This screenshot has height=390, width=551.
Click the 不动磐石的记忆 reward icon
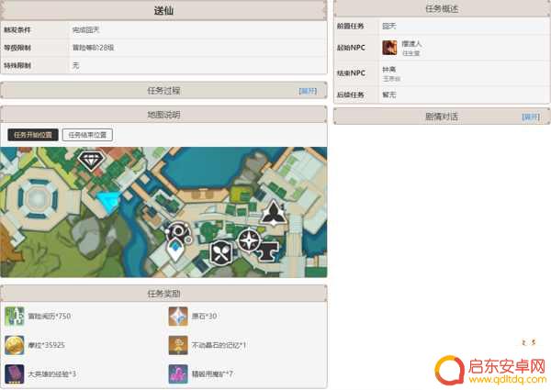click(x=178, y=345)
